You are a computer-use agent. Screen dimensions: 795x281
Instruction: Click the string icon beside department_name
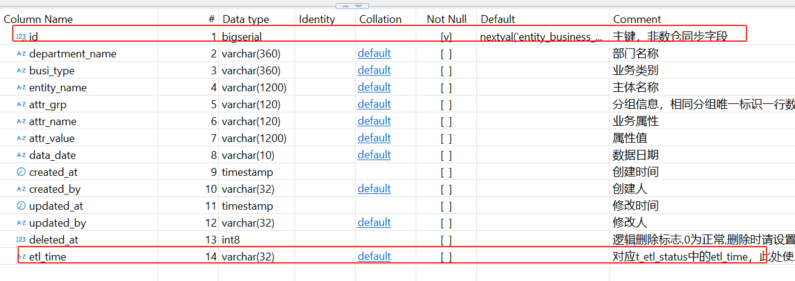[21, 54]
